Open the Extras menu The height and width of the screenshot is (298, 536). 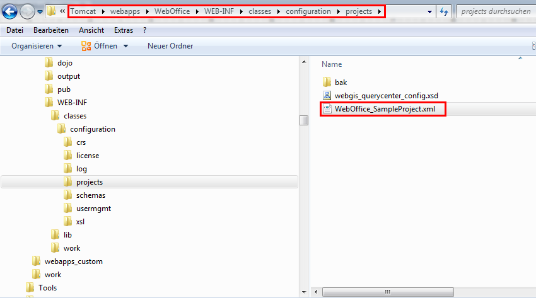coord(124,30)
